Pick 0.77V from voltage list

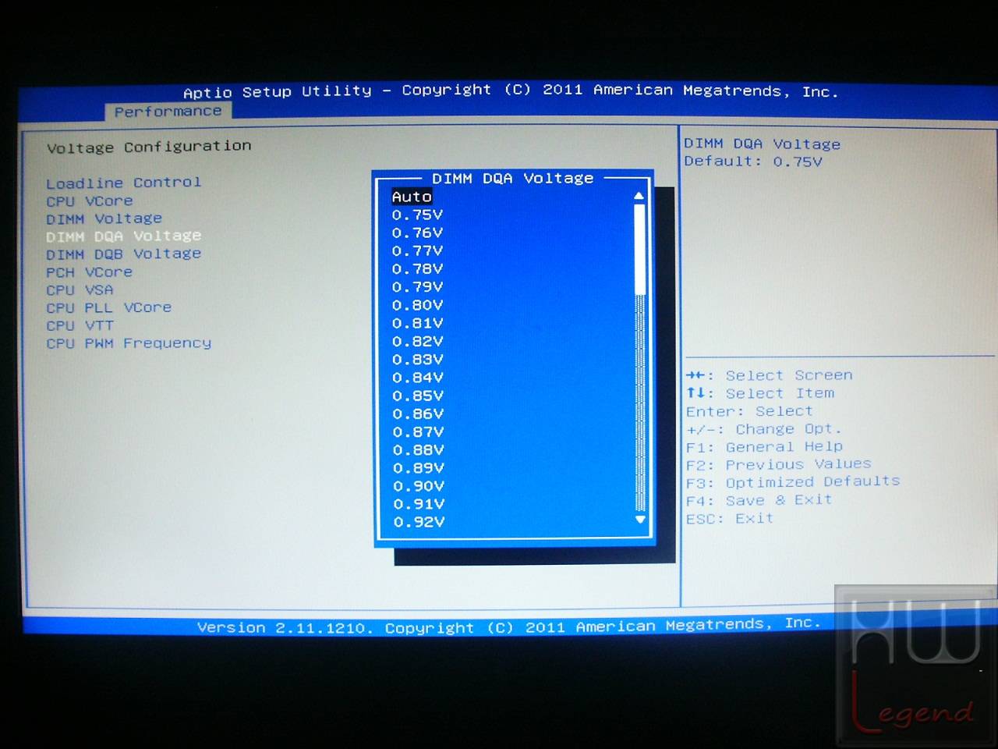(417, 250)
